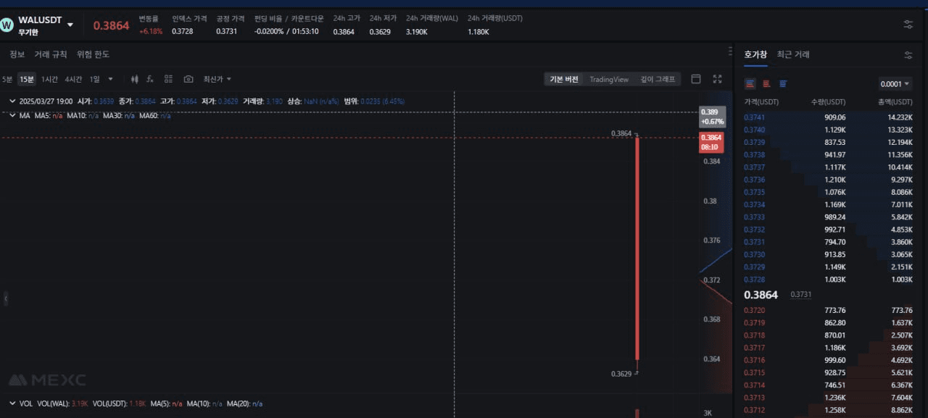Show combined buy and sell order book view
Screen dimensions: 928x418
[750, 84]
